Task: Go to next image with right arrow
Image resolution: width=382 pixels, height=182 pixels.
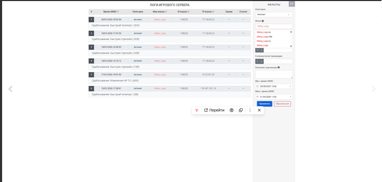Action: pyautogui.click(x=374, y=89)
